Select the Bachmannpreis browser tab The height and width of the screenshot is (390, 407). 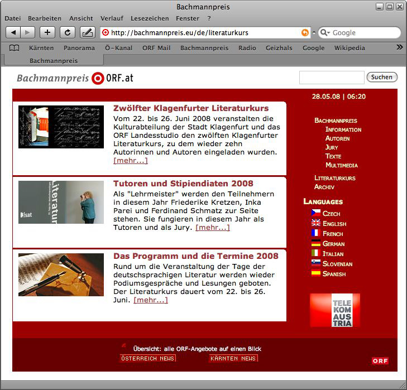click(x=54, y=61)
